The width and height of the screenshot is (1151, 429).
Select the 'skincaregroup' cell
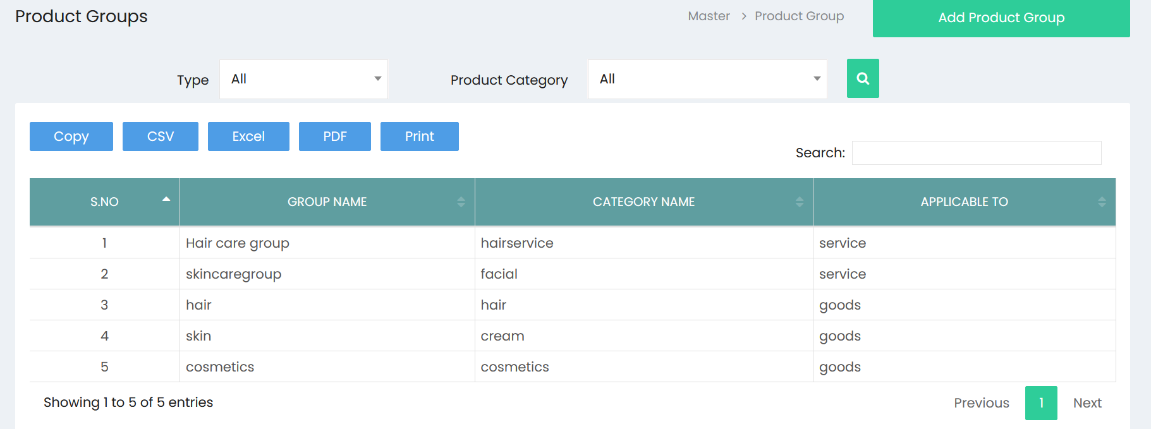tap(327, 274)
